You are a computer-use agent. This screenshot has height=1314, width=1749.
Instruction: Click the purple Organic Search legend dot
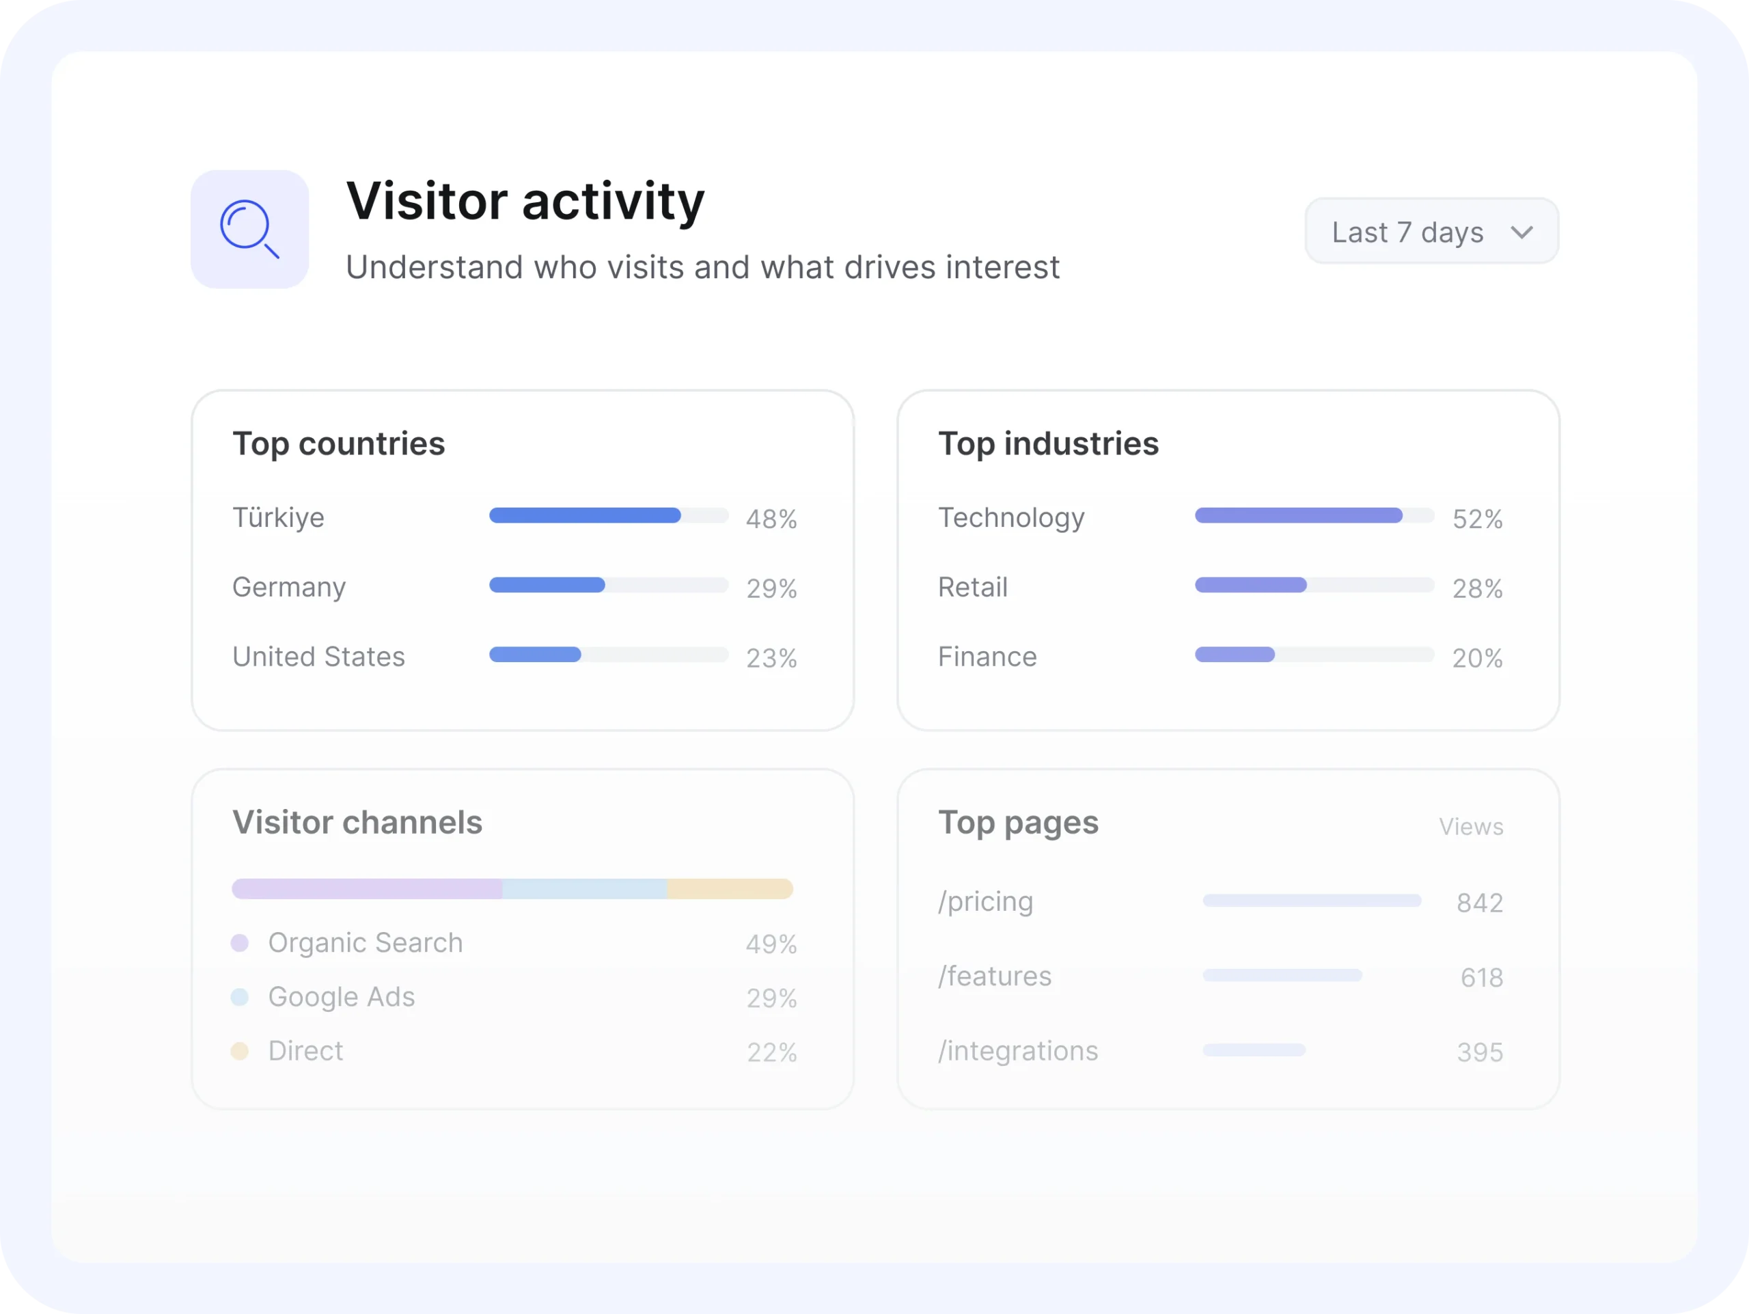tap(240, 942)
